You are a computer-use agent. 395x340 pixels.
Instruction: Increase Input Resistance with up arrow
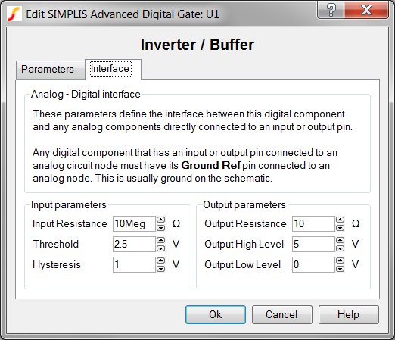point(160,220)
